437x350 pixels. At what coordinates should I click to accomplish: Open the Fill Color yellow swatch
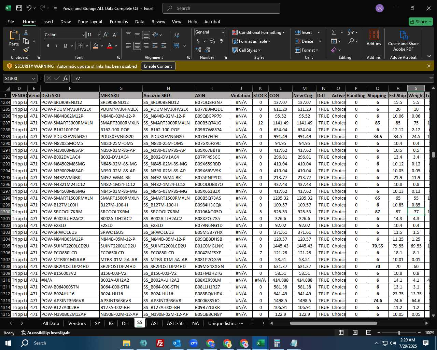click(96, 46)
